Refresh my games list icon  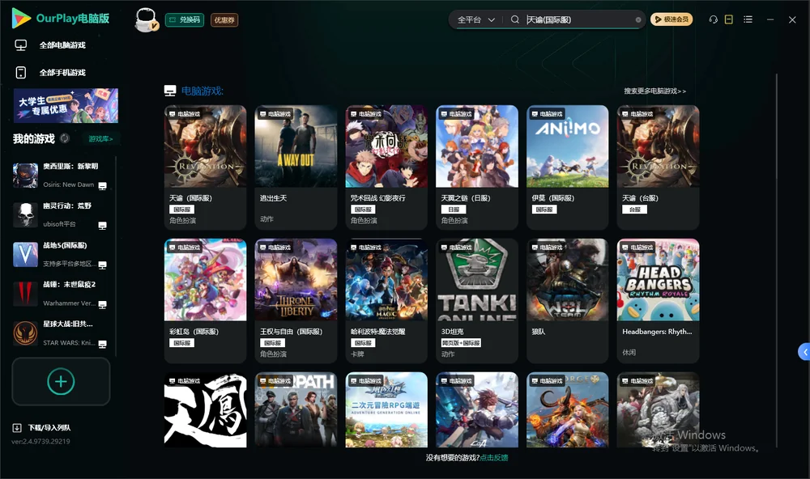click(x=65, y=138)
